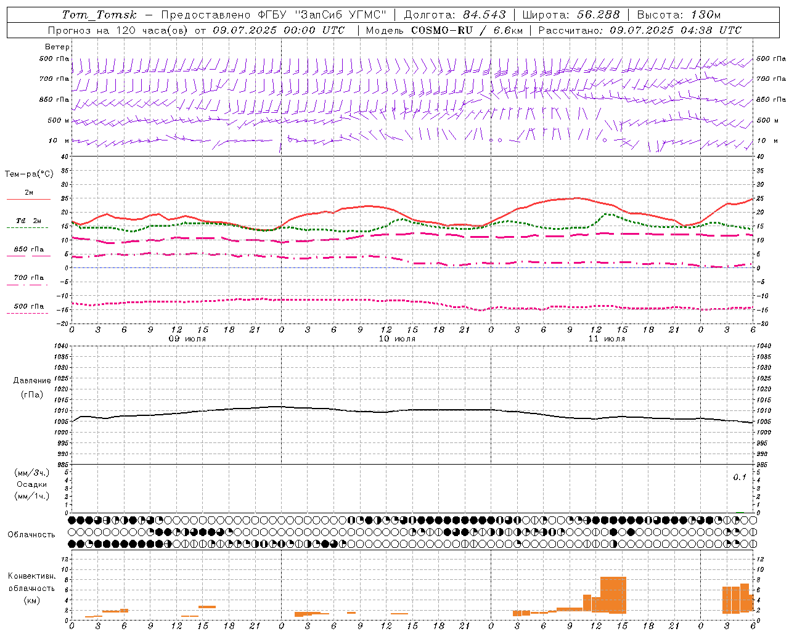Click the Td 2м legend label
The height and width of the screenshot is (631, 789).
(x=28, y=221)
